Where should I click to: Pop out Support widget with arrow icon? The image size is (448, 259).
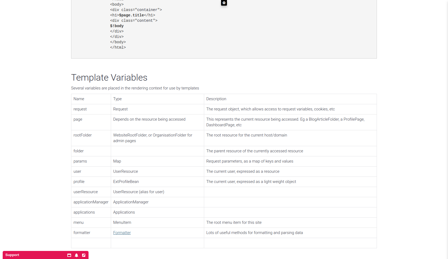(84, 255)
